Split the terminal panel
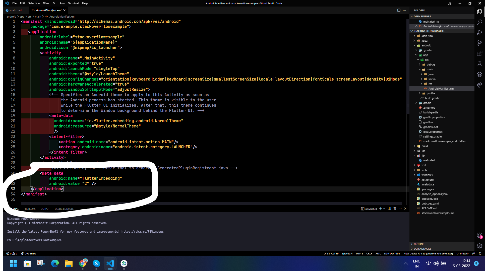The height and width of the screenshot is (271, 485). tap(389, 209)
